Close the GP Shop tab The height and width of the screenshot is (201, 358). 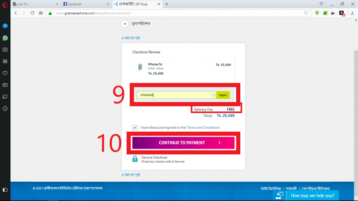(x=159, y=4)
